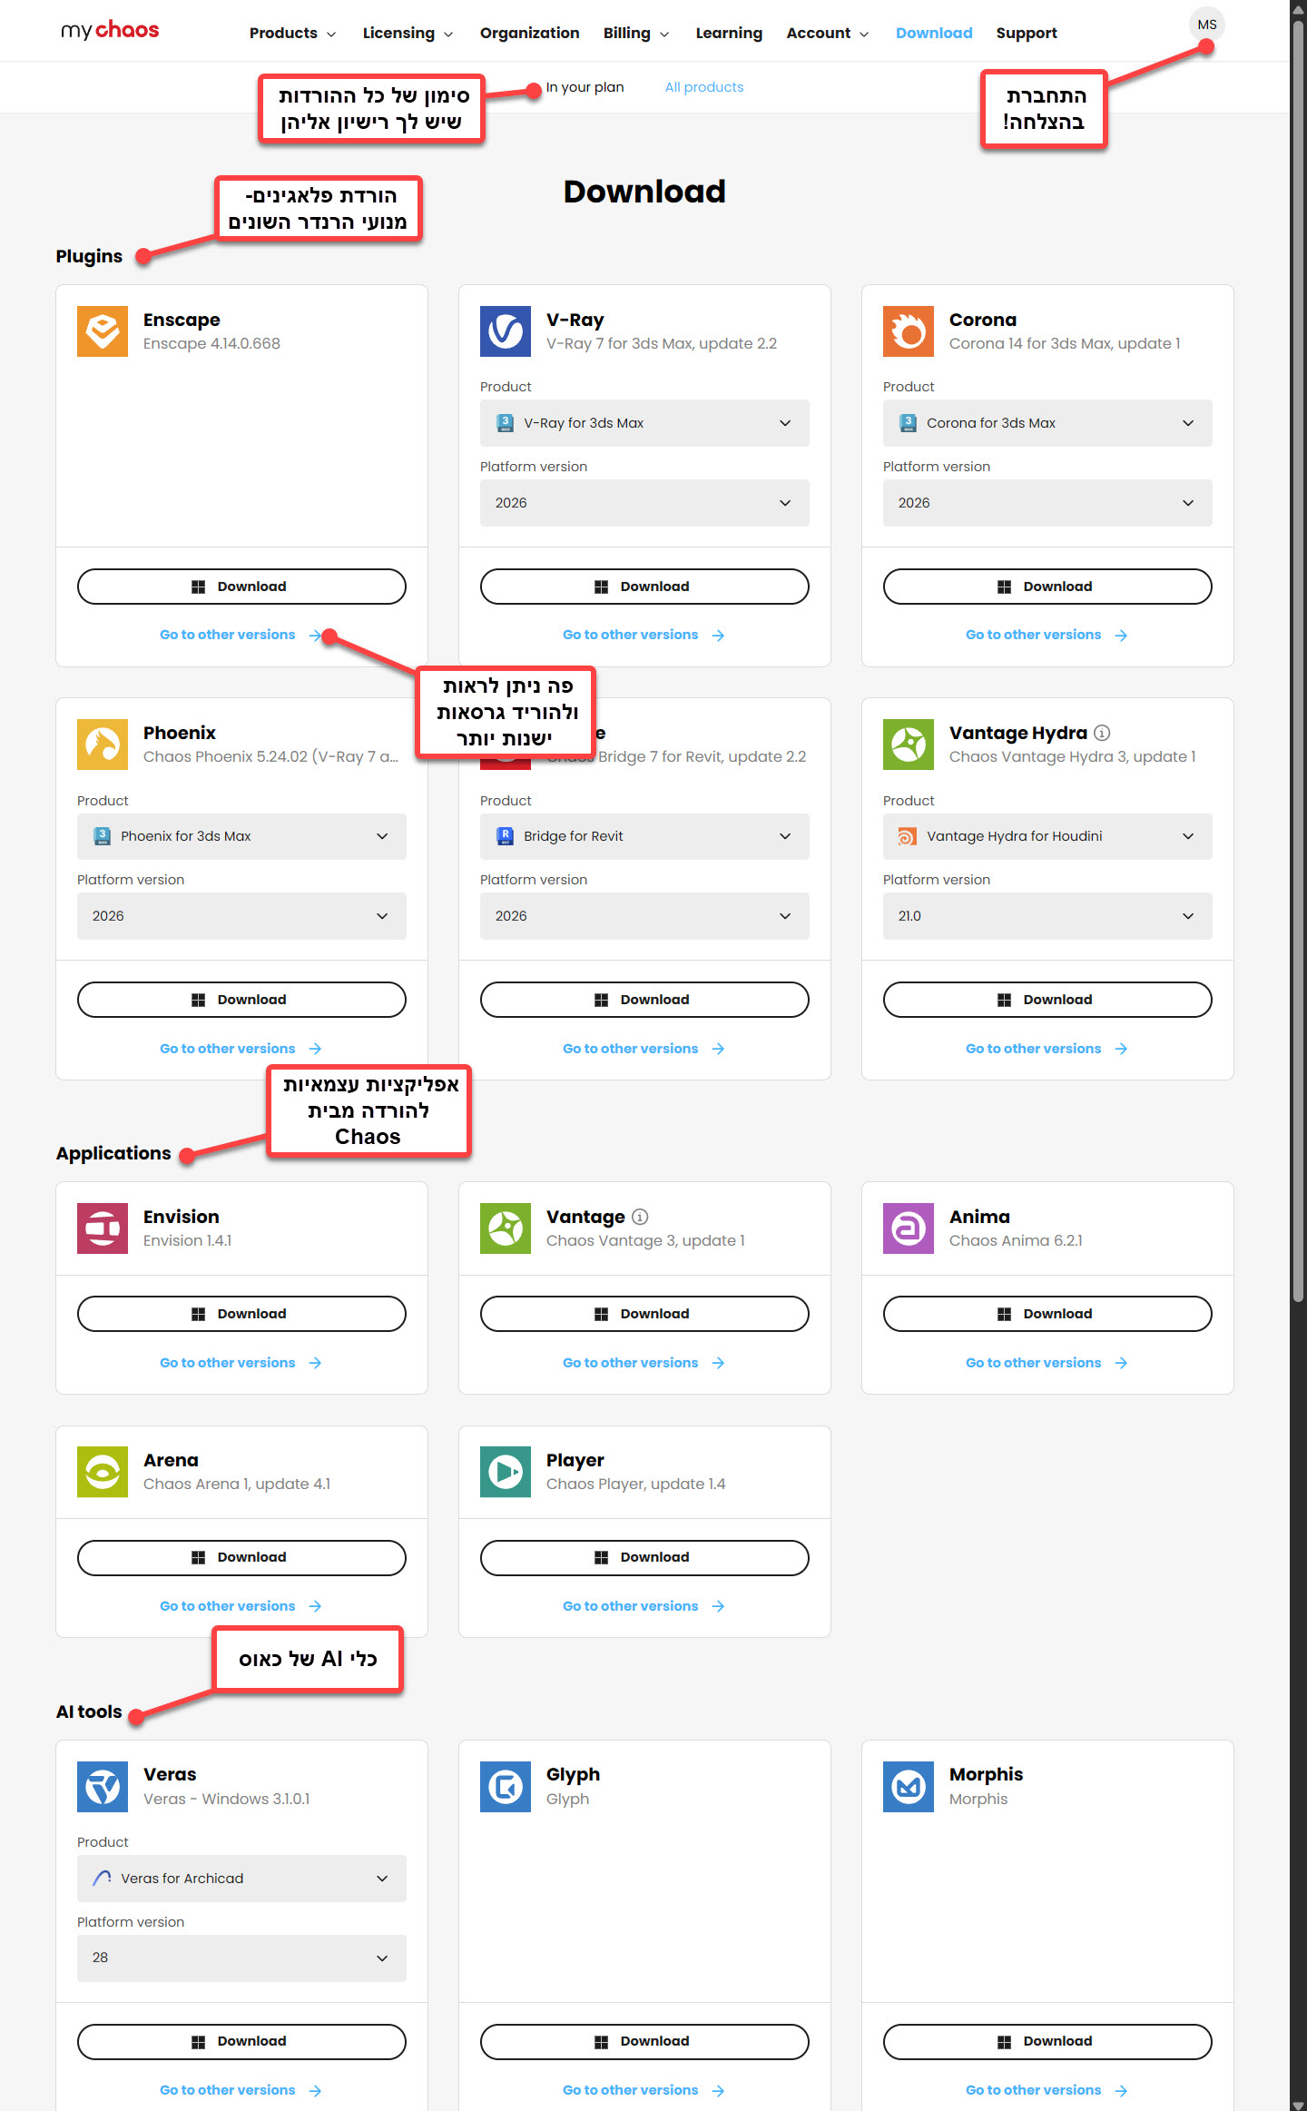Click the info icon next to Vantage Hydra
Viewport: 1307px width, 2111px height.
point(1102,733)
